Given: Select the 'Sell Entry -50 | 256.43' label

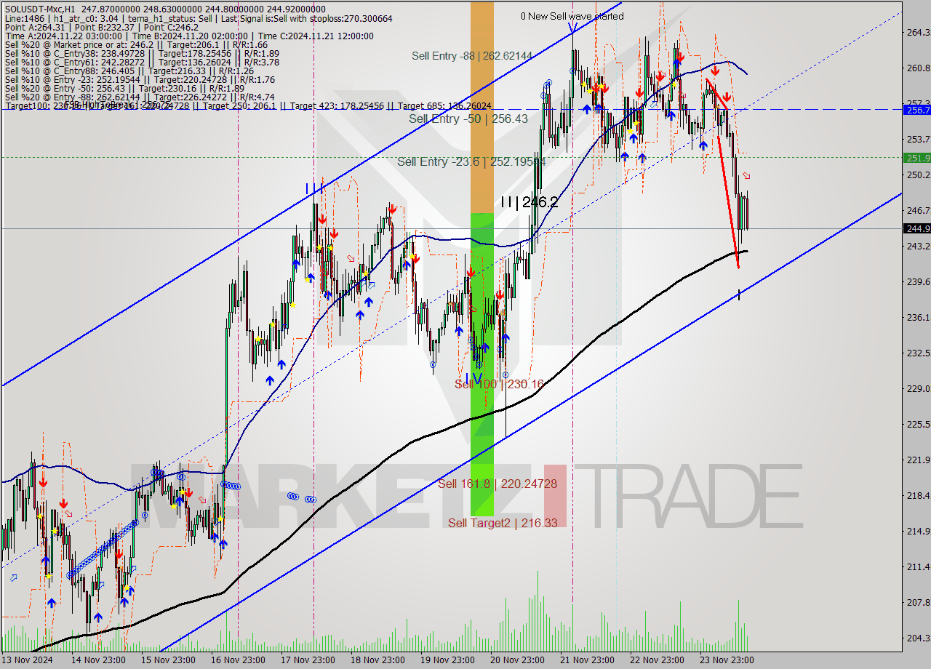Looking at the screenshot, I should pyautogui.click(x=468, y=119).
